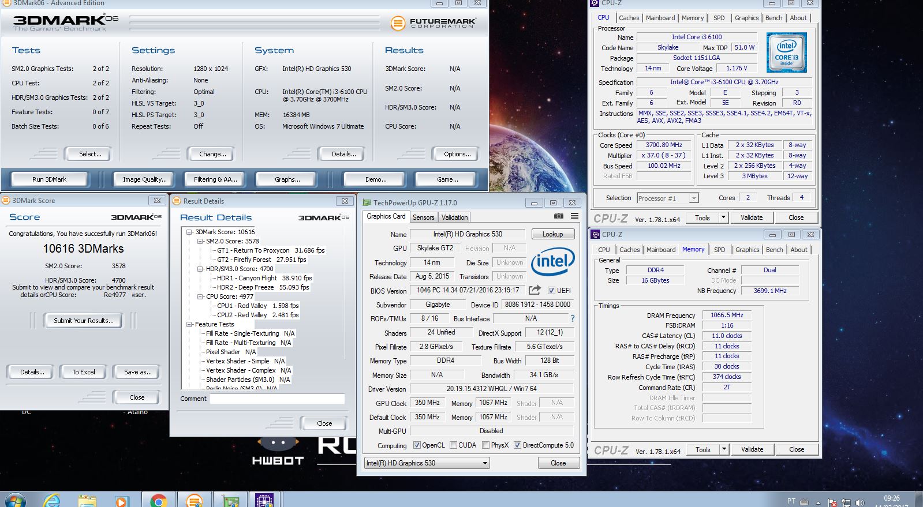Switch to 3DMark06 via its orange taskbar icon

click(195, 501)
